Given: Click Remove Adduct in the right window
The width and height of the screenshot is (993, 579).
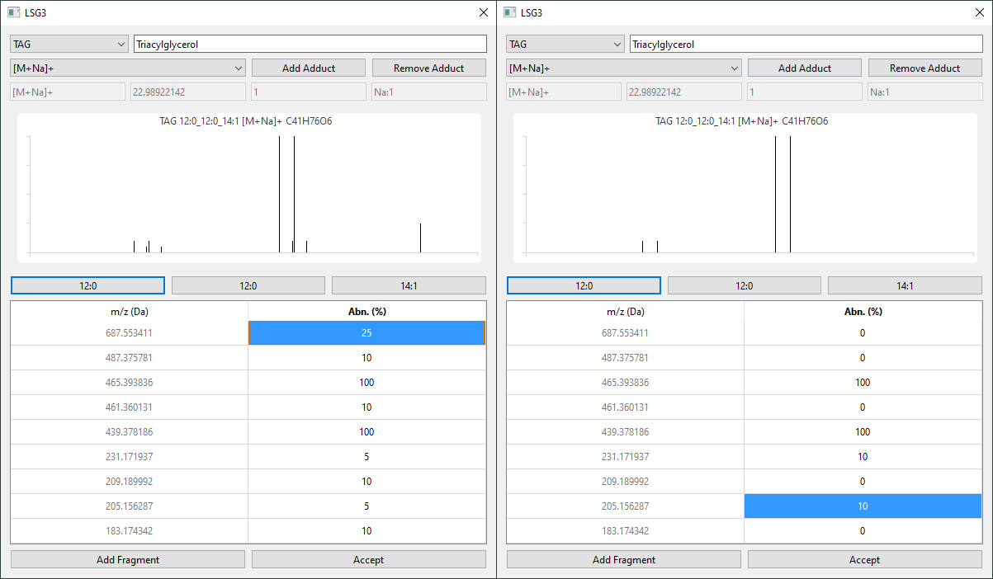Looking at the screenshot, I should tap(925, 68).
